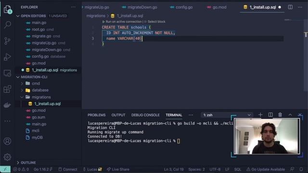Select the Terminal panel tab

174,115
